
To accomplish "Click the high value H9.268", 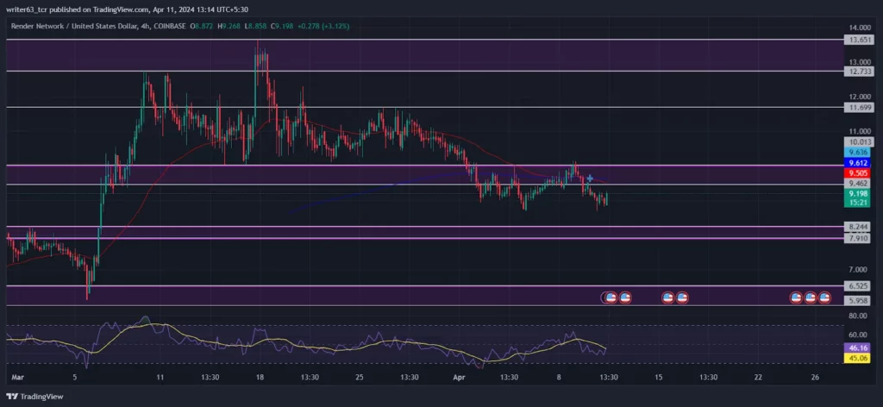I will (x=229, y=27).
